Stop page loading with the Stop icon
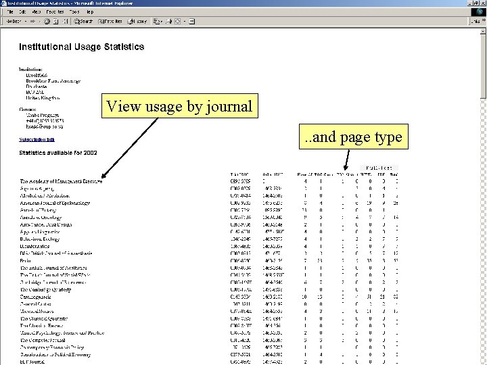This screenshot has height=365, width=487. [x=47, y=22]
